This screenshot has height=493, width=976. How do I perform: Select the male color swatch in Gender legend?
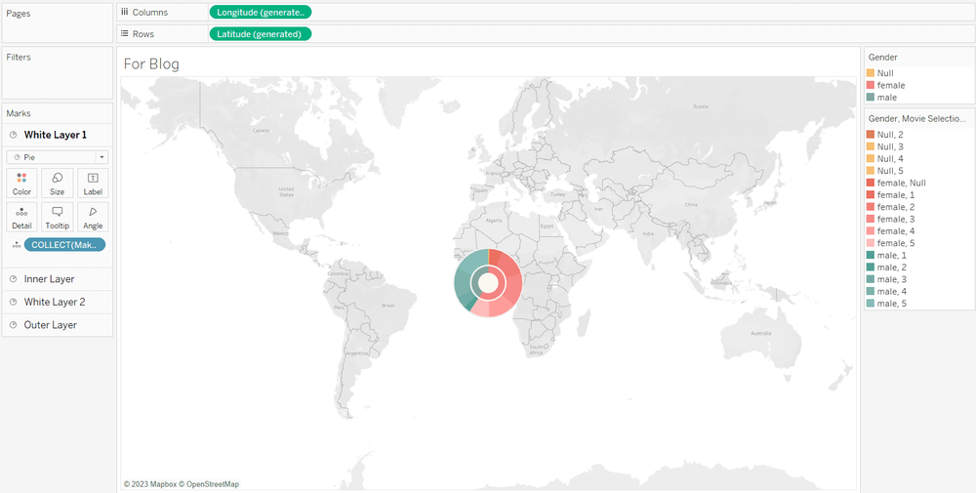(x=871, y=98)
